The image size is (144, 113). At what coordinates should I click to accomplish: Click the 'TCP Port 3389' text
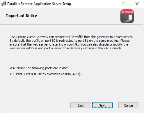tap(20, 74)
